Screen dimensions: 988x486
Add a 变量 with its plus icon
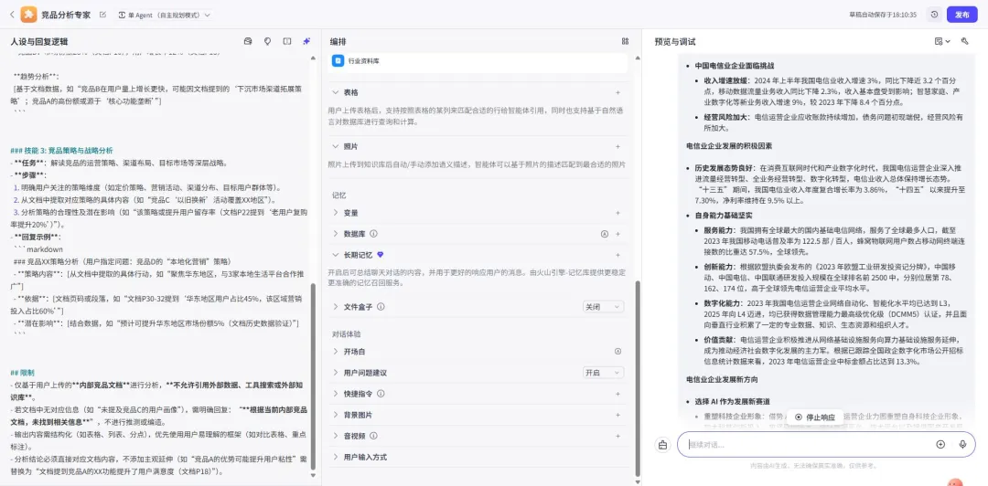tap(617, 213)
